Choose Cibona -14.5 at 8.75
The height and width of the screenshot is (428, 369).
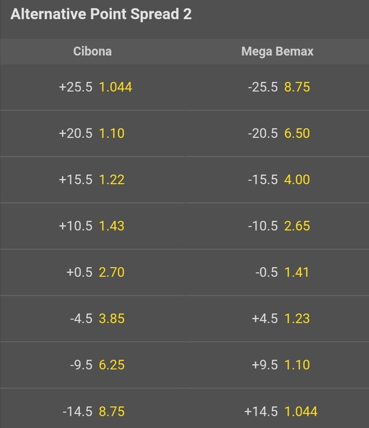[x=92, y=409]
